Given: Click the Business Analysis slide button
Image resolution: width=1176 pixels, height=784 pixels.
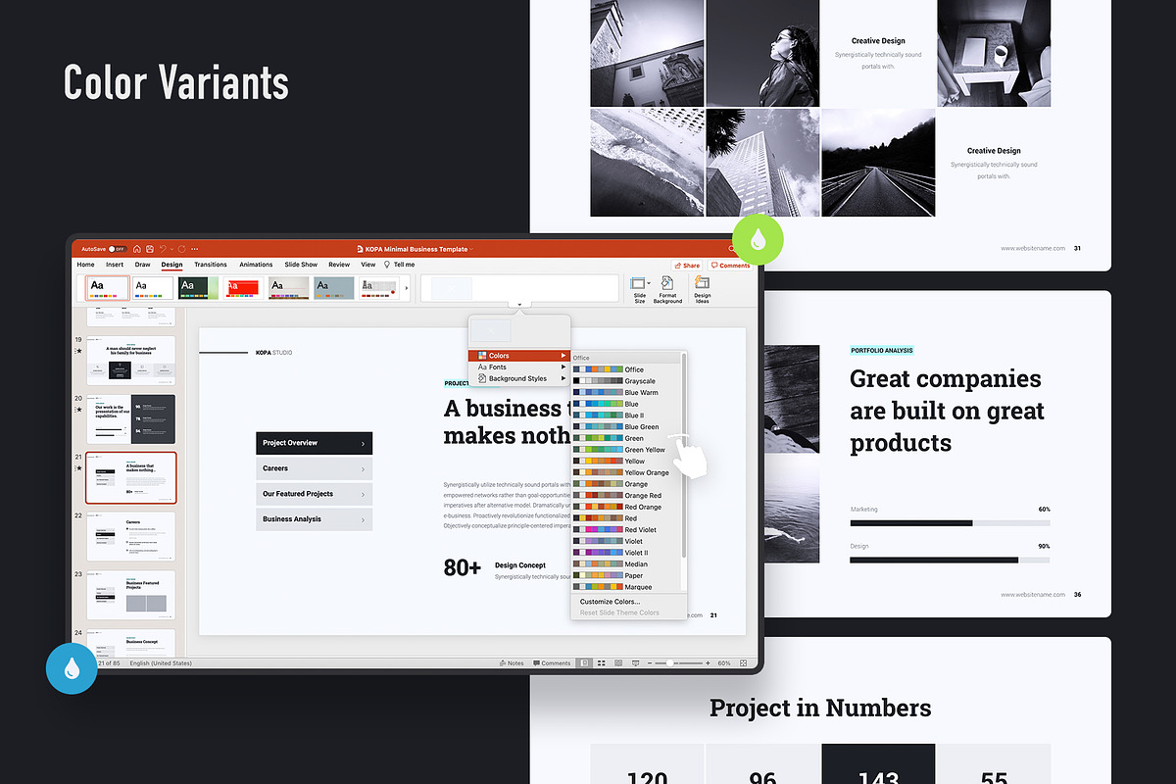Looking at the screenshot, I should 315,519.
